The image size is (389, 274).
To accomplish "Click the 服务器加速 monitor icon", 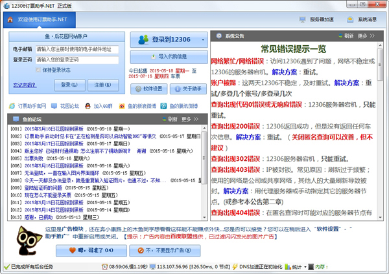I will click(302, 19).
